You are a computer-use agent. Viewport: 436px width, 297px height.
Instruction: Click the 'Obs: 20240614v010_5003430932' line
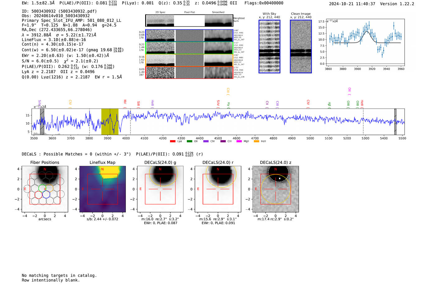pyautogui.click(x=56, y=16)
